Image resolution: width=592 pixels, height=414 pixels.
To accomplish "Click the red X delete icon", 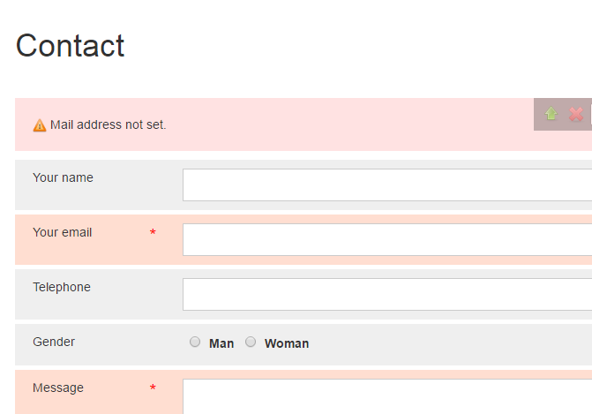I will [x=576, y=114].
